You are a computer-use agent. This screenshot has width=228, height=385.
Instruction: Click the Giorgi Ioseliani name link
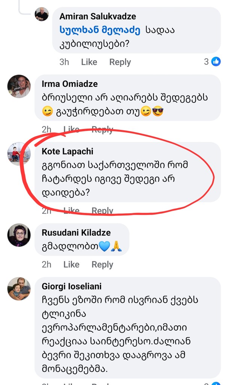point(71,287)
